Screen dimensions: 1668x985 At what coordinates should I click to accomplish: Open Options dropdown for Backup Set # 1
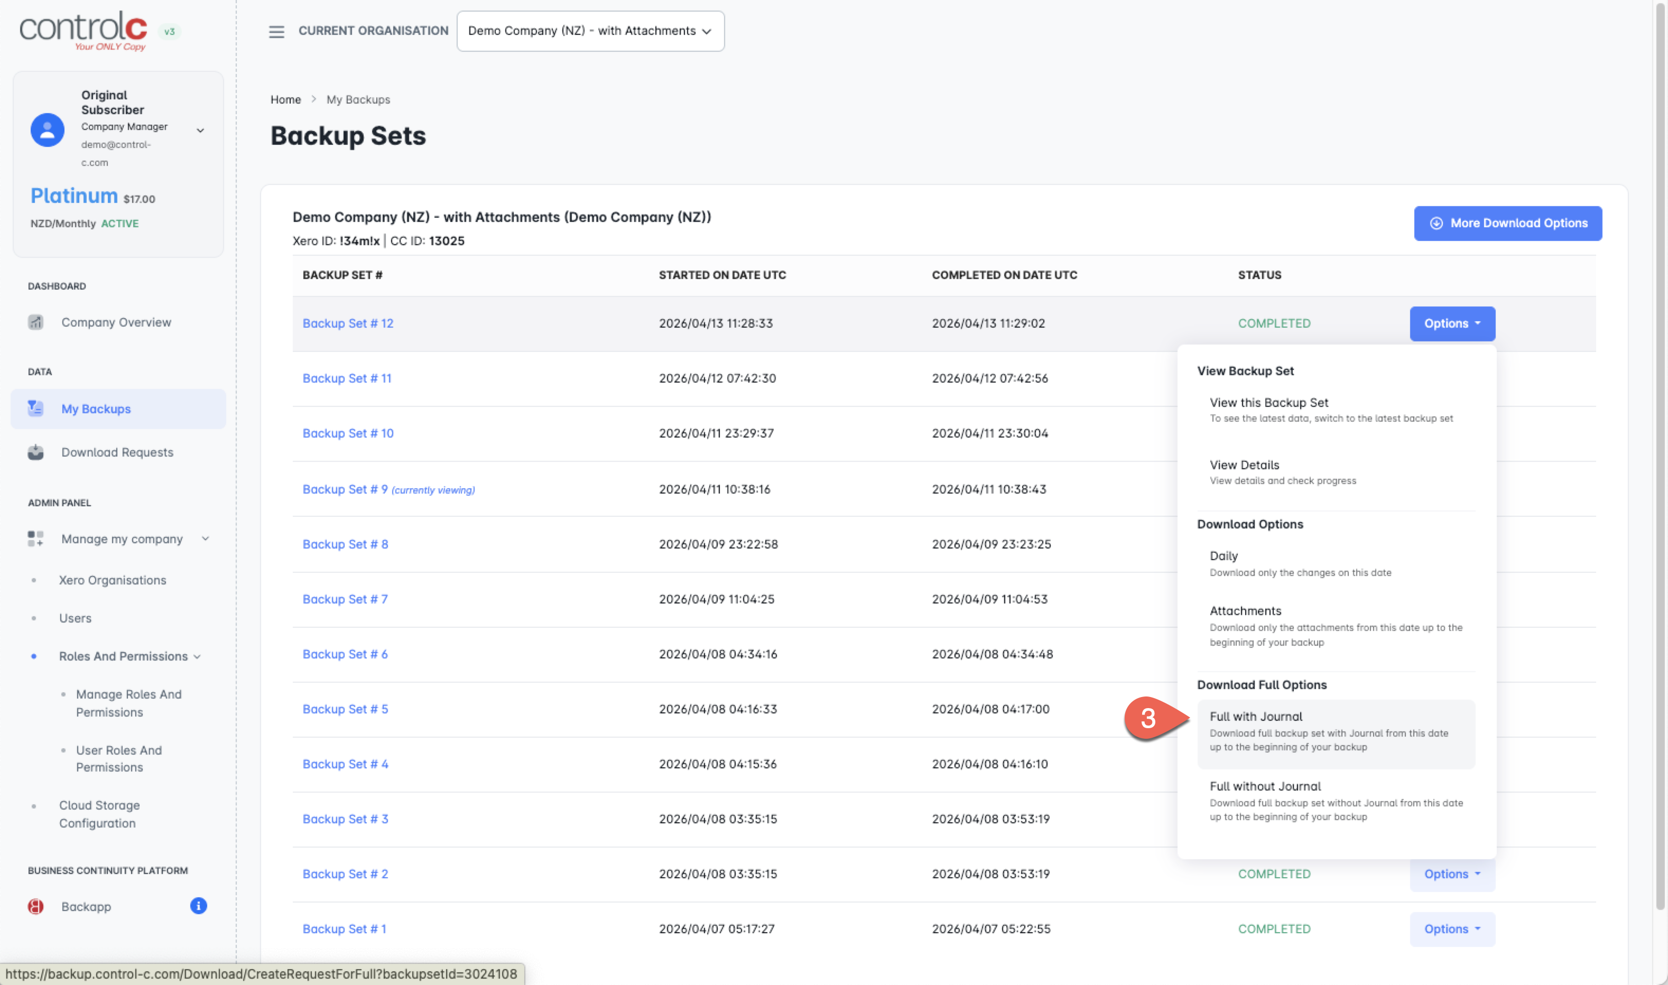pyautogui.click(x=1452, y=929)
